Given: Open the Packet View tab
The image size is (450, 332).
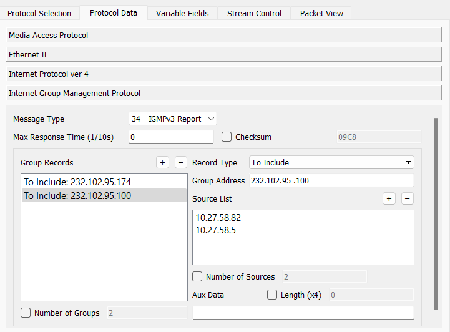Looking at the screenshot, I should [321, 13].
